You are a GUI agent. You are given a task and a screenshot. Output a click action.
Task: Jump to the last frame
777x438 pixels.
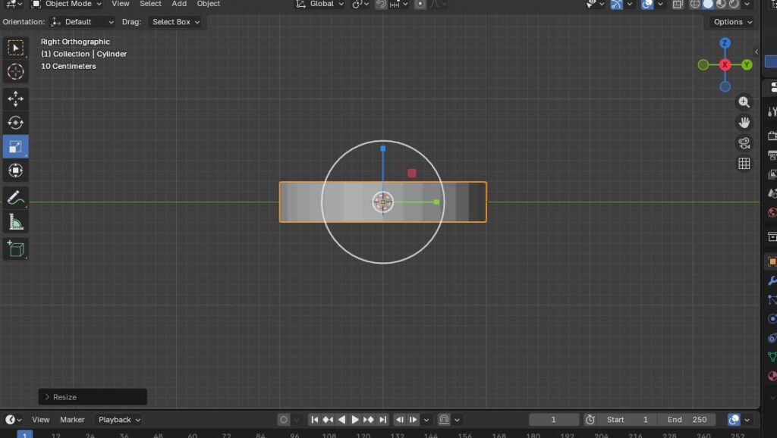382,420
